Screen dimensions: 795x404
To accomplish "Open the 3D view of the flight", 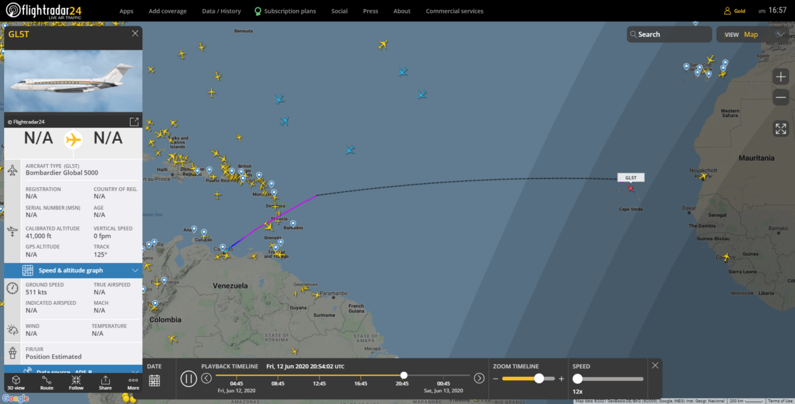I will pos(17,382).
